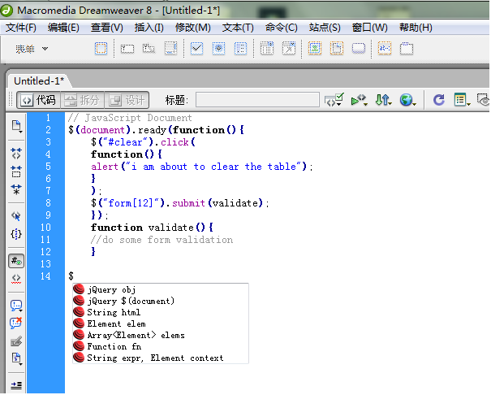Viewport: 491px width, 395px height.
Task: Toggle highlight invalid code
Action: click(16, 279)
